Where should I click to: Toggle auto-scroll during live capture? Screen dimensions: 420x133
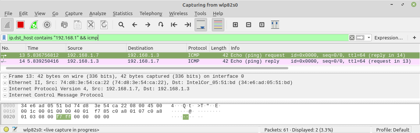click(201, 25)
